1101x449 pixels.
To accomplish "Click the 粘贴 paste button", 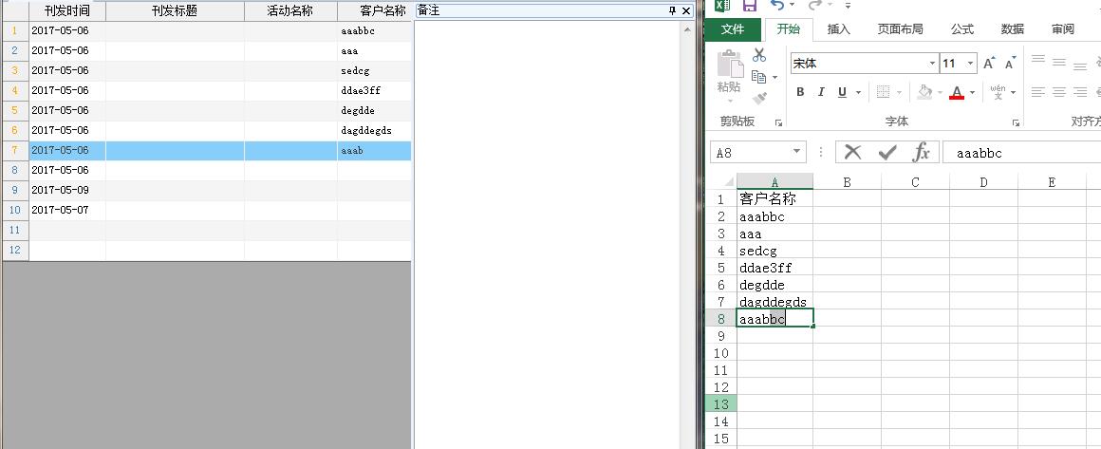I will coord(729,74).
